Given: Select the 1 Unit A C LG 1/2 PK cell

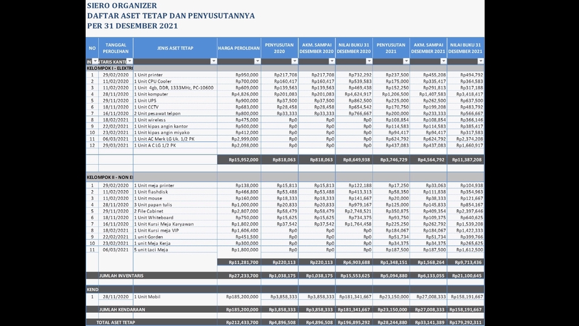Looking at the screenshot, I should [175, 145].
